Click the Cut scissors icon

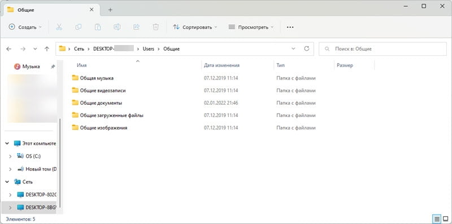(59, 27)
